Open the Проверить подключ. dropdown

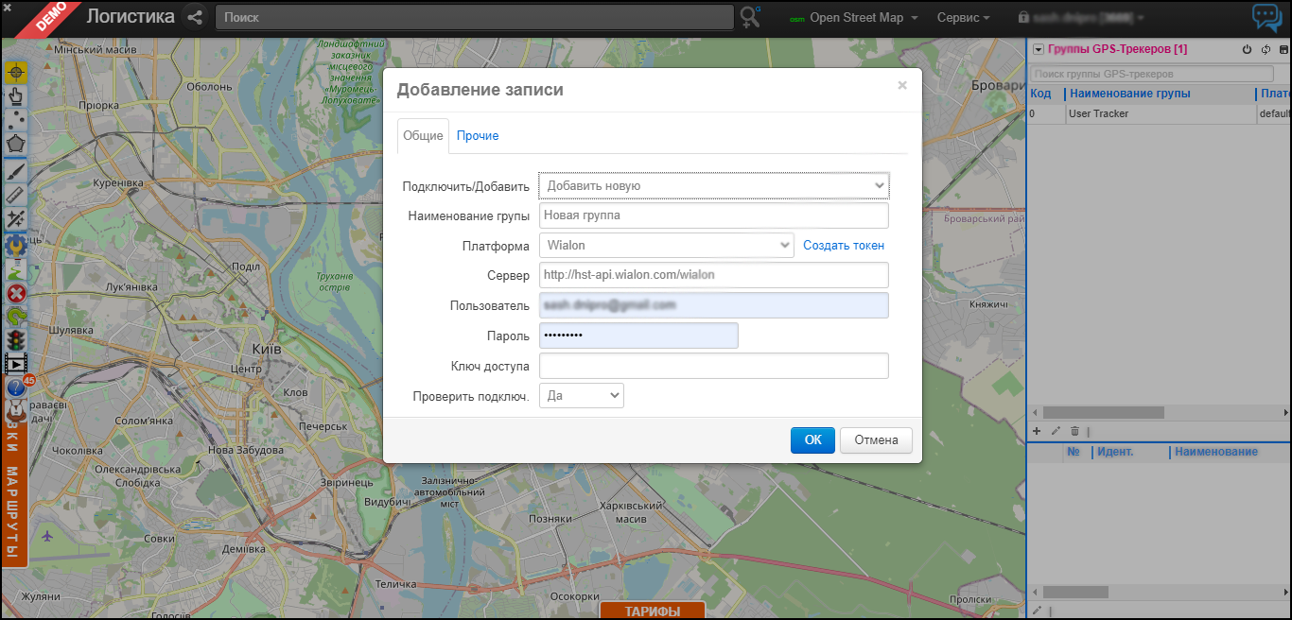point(582,396)
